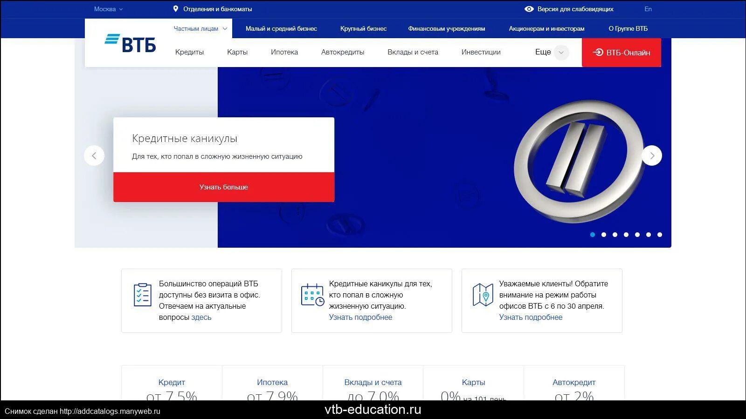Go to next slide with right arrow
746x419 pixels.
[652, 155]
